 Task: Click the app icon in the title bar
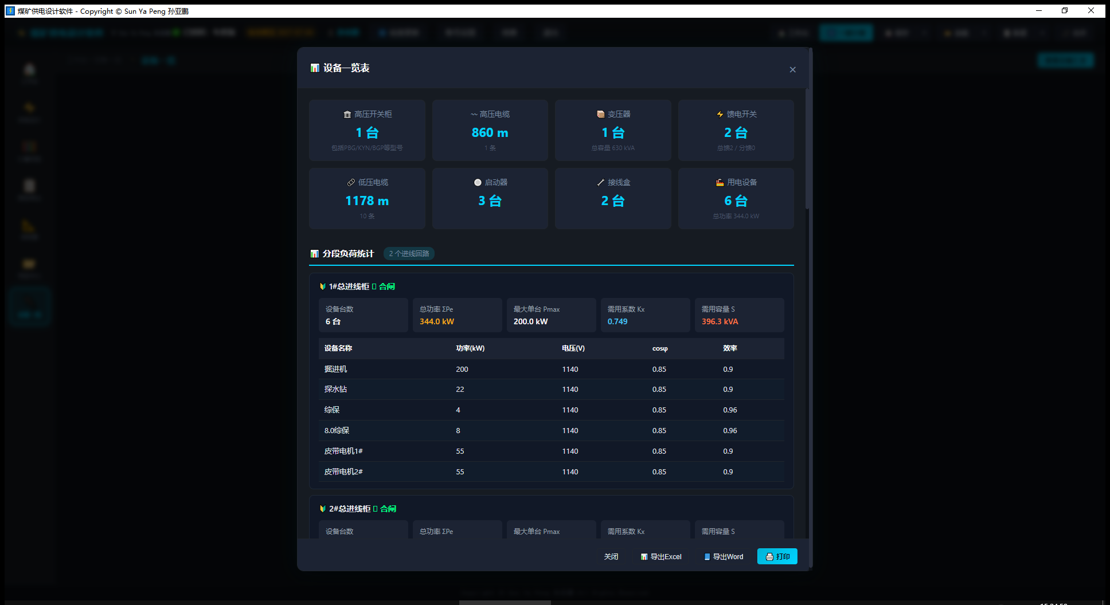[10, 11]
